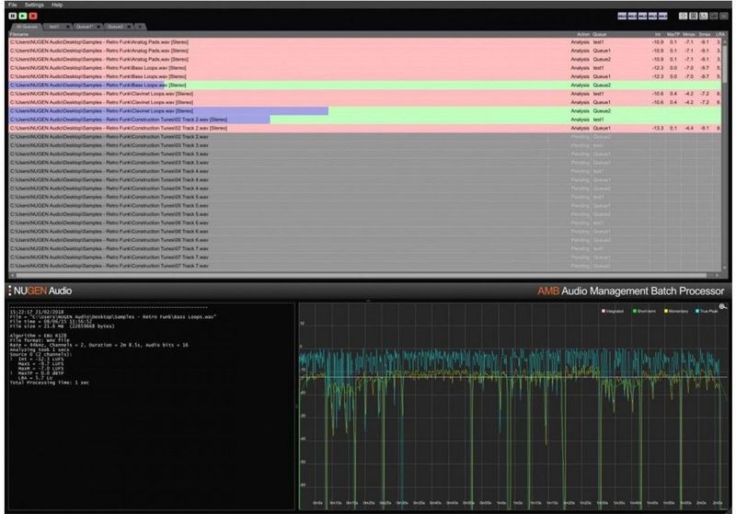
Task: Click the third white report icon at top right
Action: pos(704,16)
